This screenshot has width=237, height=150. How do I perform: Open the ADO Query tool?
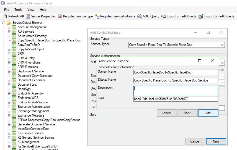[x=140, y=16]
